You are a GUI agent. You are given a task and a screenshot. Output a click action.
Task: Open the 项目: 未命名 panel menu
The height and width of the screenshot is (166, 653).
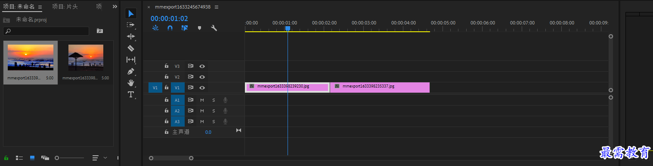(x=40, y=7)
